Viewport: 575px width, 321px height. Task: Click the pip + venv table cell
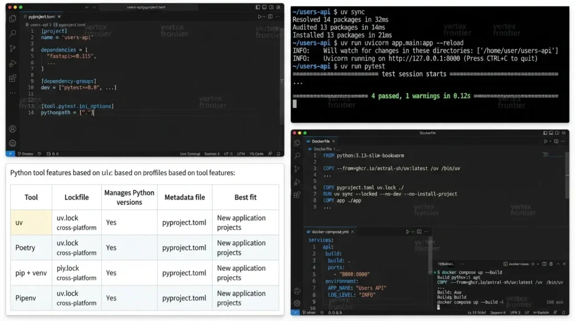coord(31,273)
